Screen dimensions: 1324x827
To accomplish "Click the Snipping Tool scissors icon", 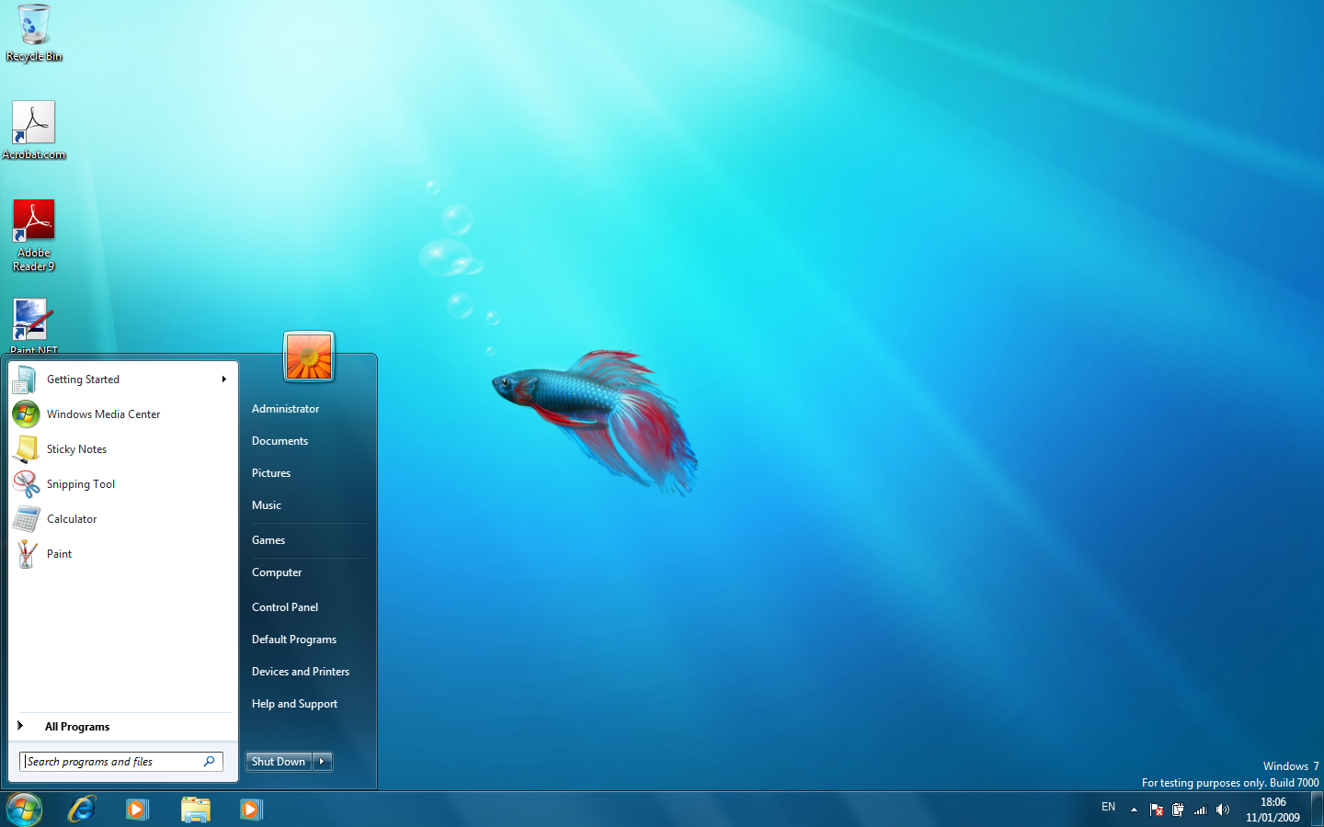I will tap(26, 484).
